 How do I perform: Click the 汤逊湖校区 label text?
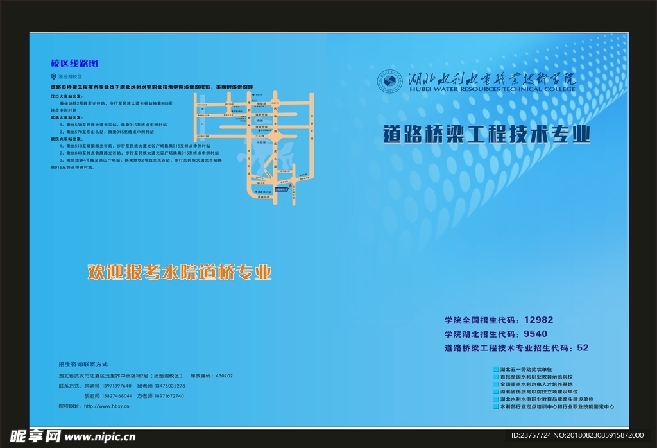point(70,77)
